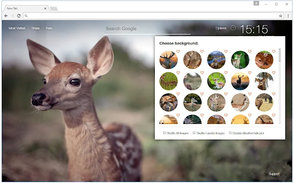Close the New Tab tab
This screenshot has height=183, width=294.
pyautogui.click(x=45, y=8)
